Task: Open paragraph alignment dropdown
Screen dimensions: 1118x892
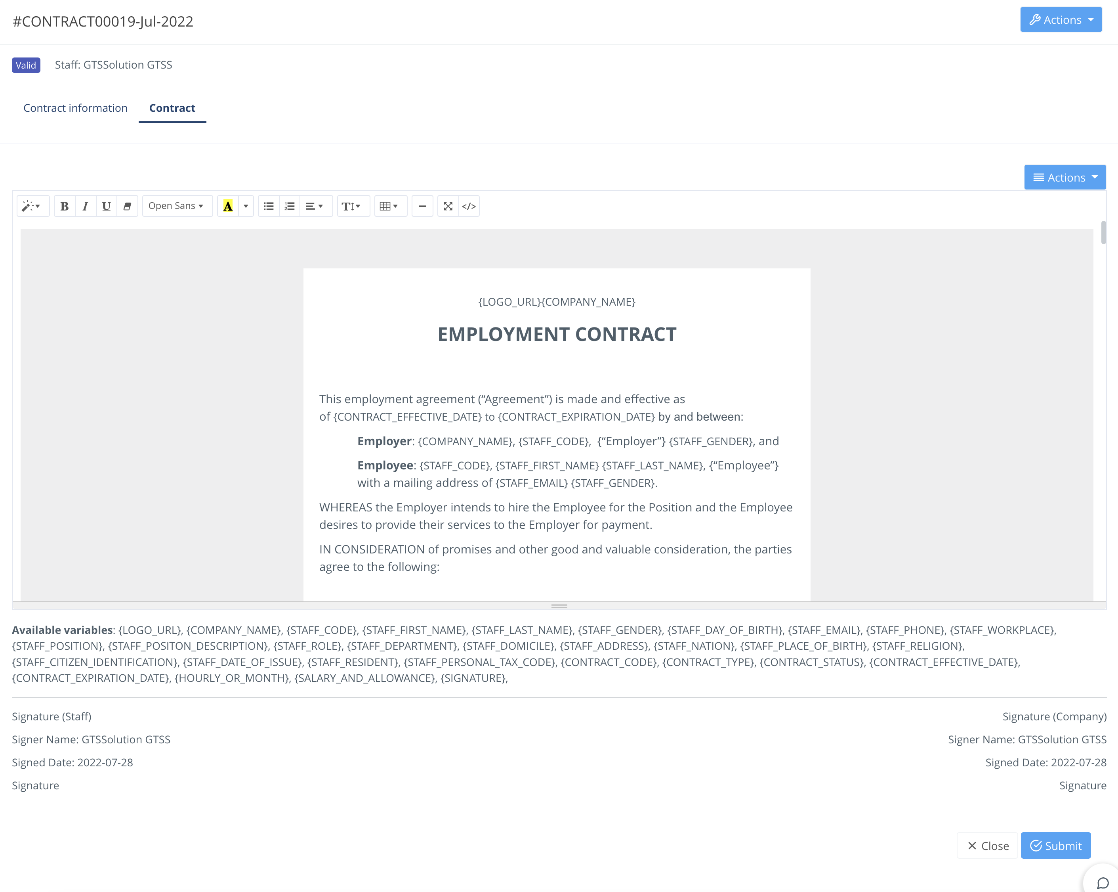Action: click(x=314, y=206)
